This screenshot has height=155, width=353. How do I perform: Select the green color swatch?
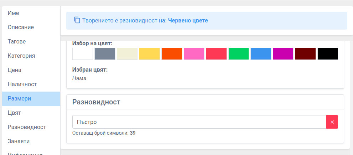(239, 54)
